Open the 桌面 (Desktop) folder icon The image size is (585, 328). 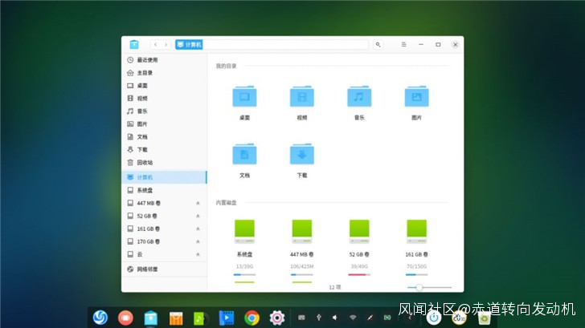(244, 98)
